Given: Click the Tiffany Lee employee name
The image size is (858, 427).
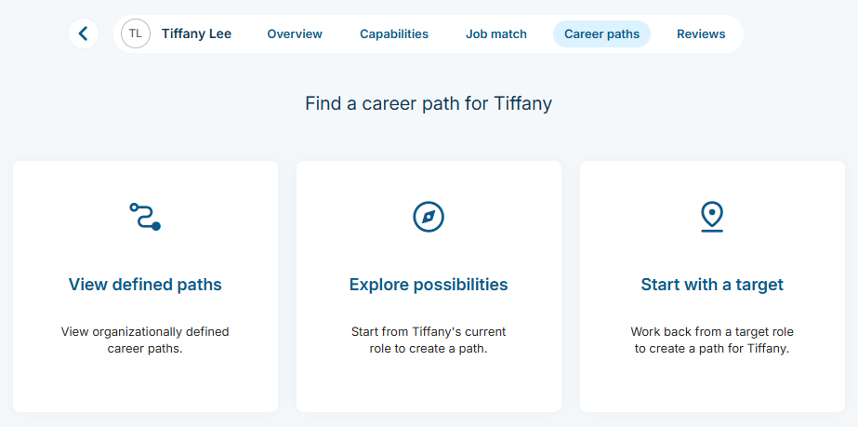Looking at the screenshot, I should 196,33.
